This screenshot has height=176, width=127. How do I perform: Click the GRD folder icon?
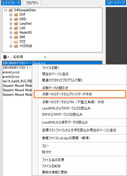(x=16, y=19)
